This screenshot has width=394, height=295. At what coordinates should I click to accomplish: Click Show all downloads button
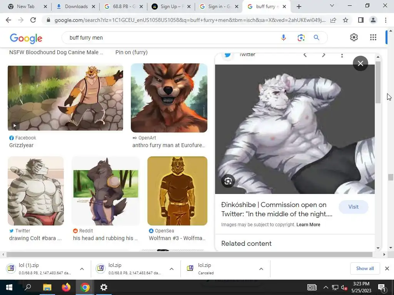(x=365, y=268)
